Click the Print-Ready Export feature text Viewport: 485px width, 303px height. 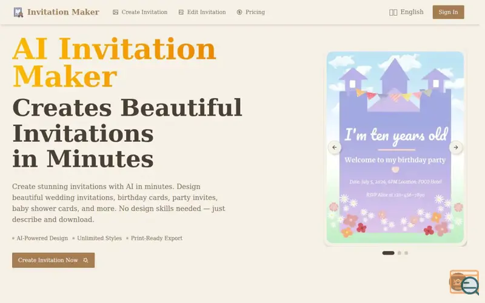click(x=156, y=238)
